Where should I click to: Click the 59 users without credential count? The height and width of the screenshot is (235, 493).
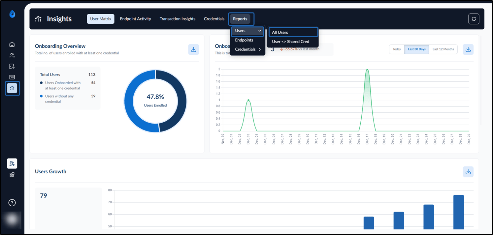click(93, 96)
